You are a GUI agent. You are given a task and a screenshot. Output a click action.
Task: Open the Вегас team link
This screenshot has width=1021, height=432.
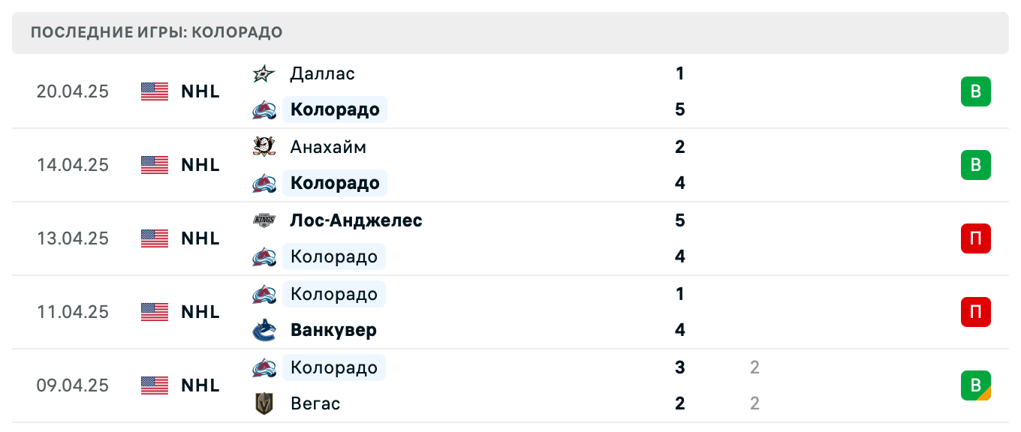click(315, 403)
